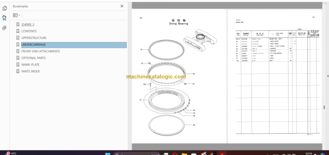The image size is (329, 155).
Task: Click the vertical document scrollbar thumb
Action: point(324,107)
